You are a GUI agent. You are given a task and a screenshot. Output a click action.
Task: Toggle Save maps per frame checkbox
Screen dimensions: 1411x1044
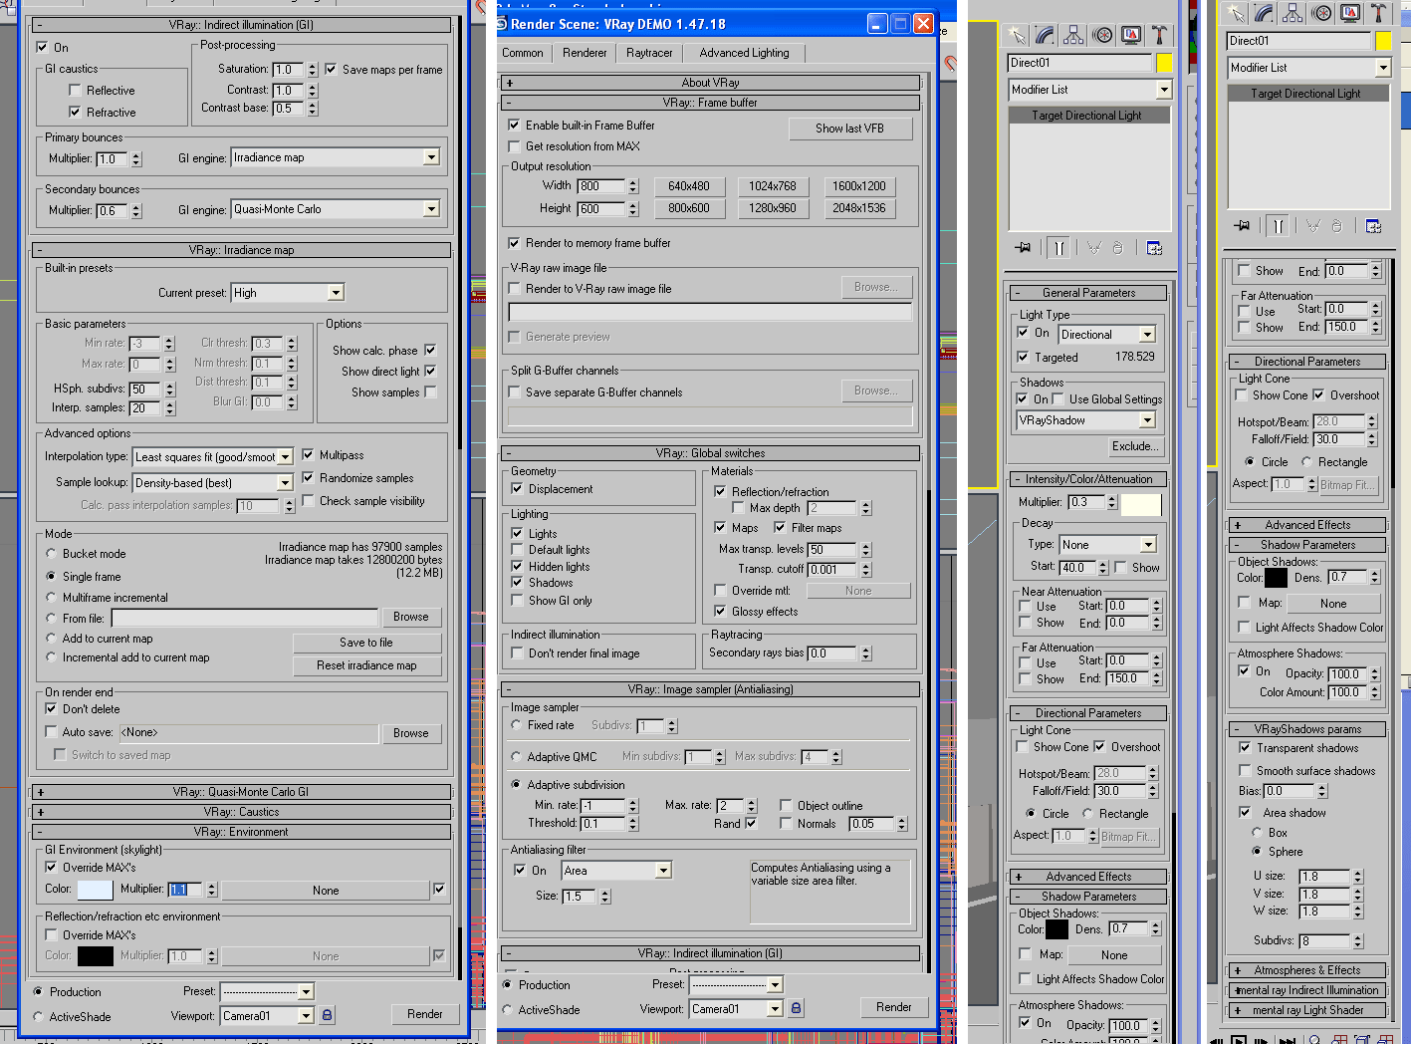331,70
